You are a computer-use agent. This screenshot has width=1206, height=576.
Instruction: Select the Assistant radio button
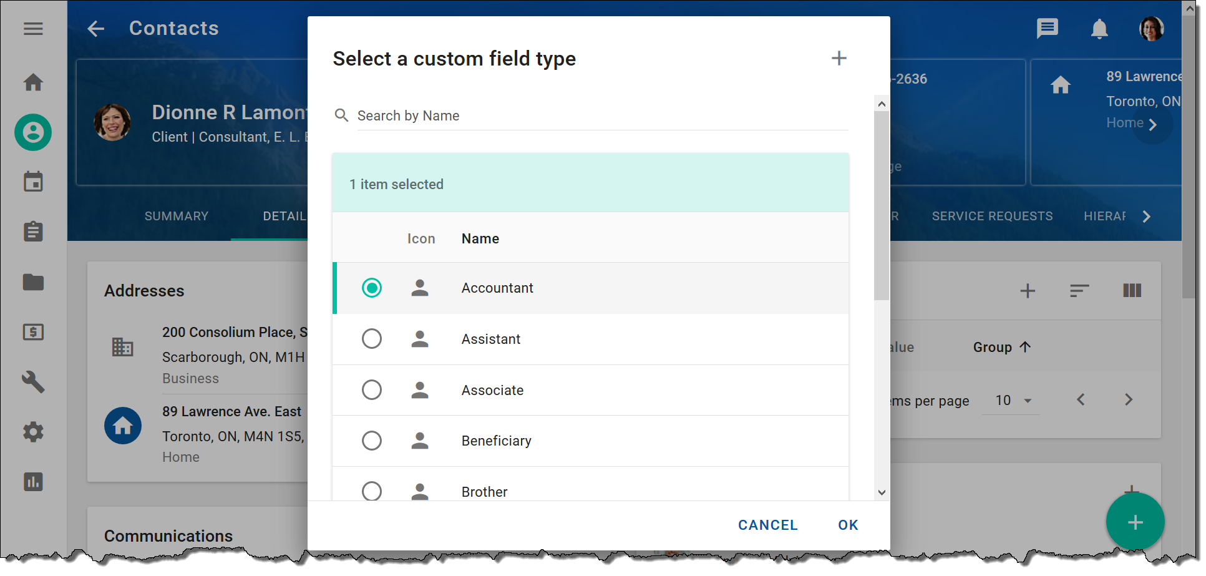(x=372, y=339)
